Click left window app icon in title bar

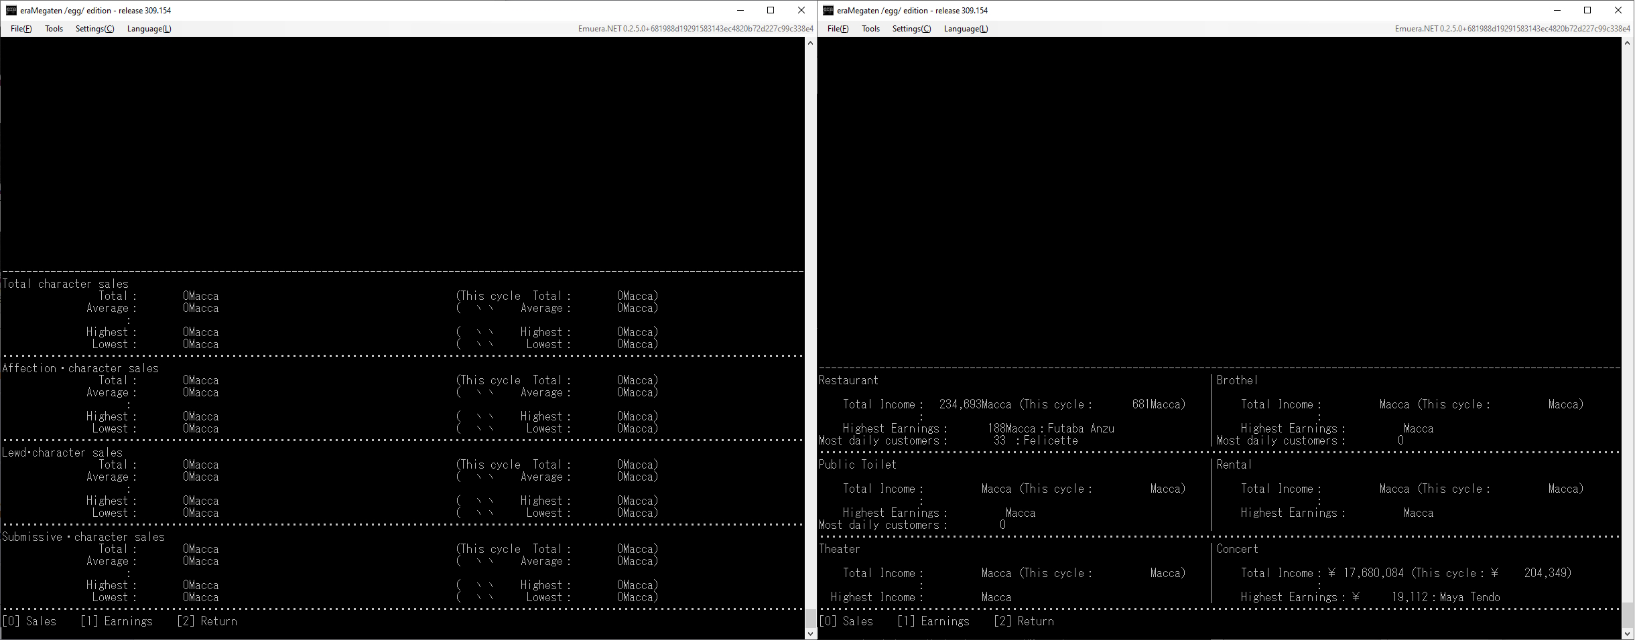[x=11, y=10]
